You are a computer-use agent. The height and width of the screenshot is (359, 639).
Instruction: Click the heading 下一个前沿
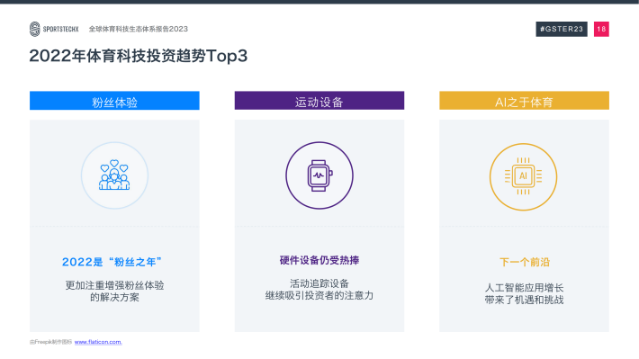click(x=525, y=262)
